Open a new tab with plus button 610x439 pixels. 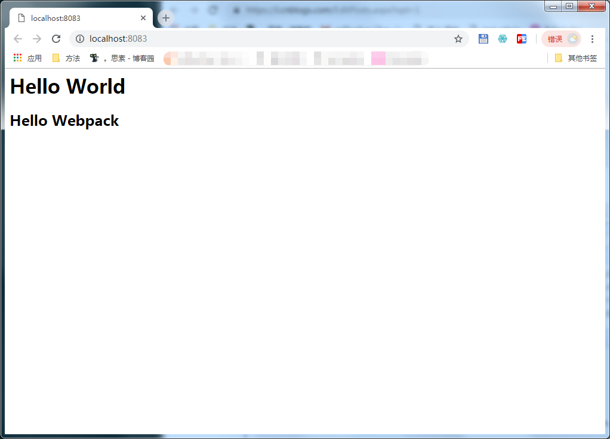(166, 18)
